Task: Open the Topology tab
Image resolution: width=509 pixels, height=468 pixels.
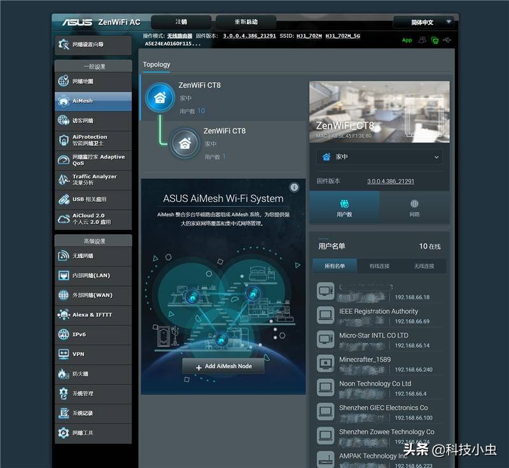Action: 158,64
